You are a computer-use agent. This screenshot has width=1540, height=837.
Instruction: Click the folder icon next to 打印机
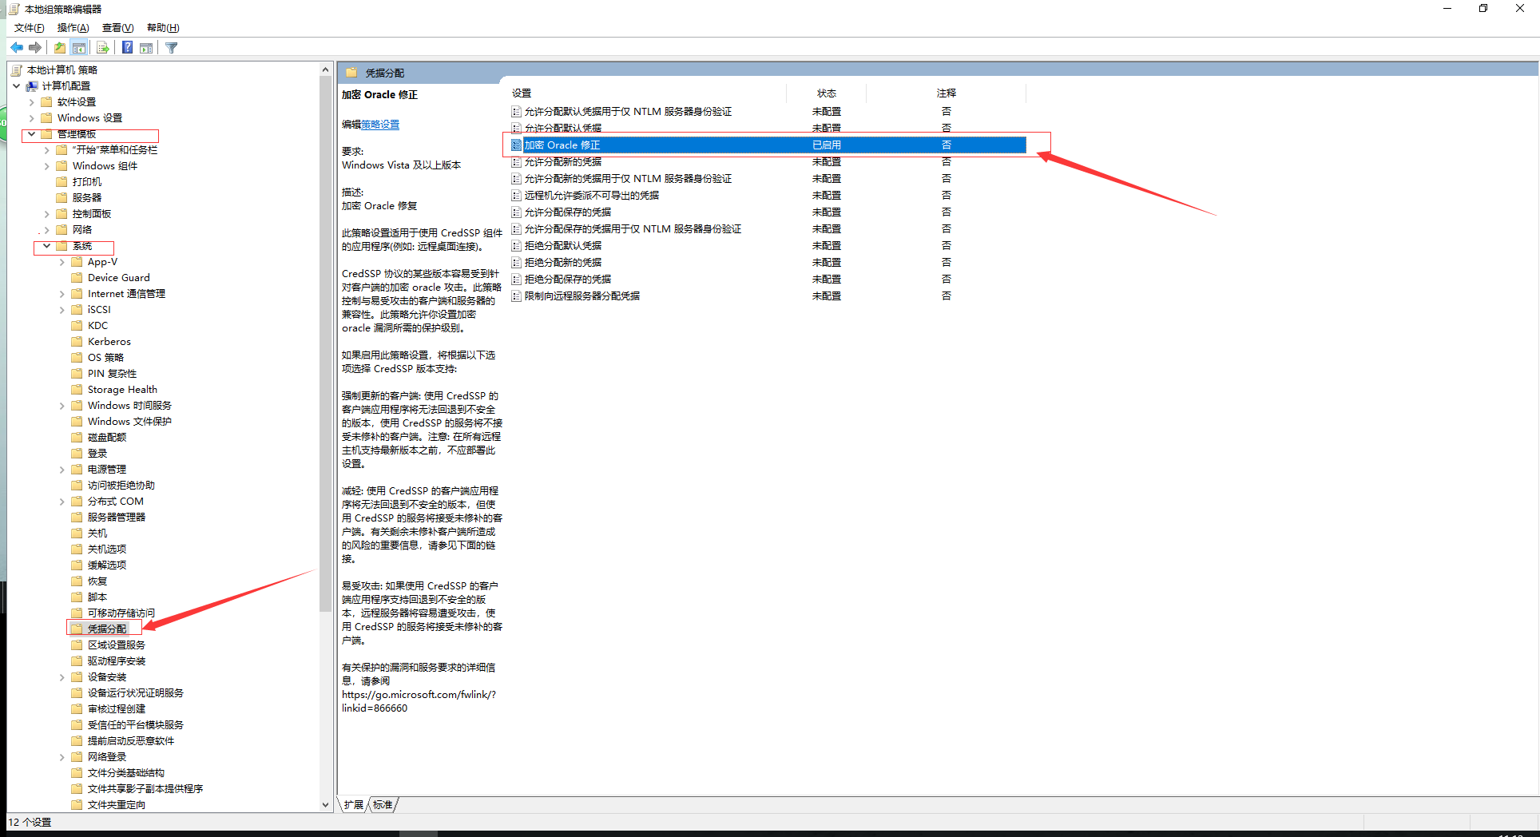tap(62, 182)
